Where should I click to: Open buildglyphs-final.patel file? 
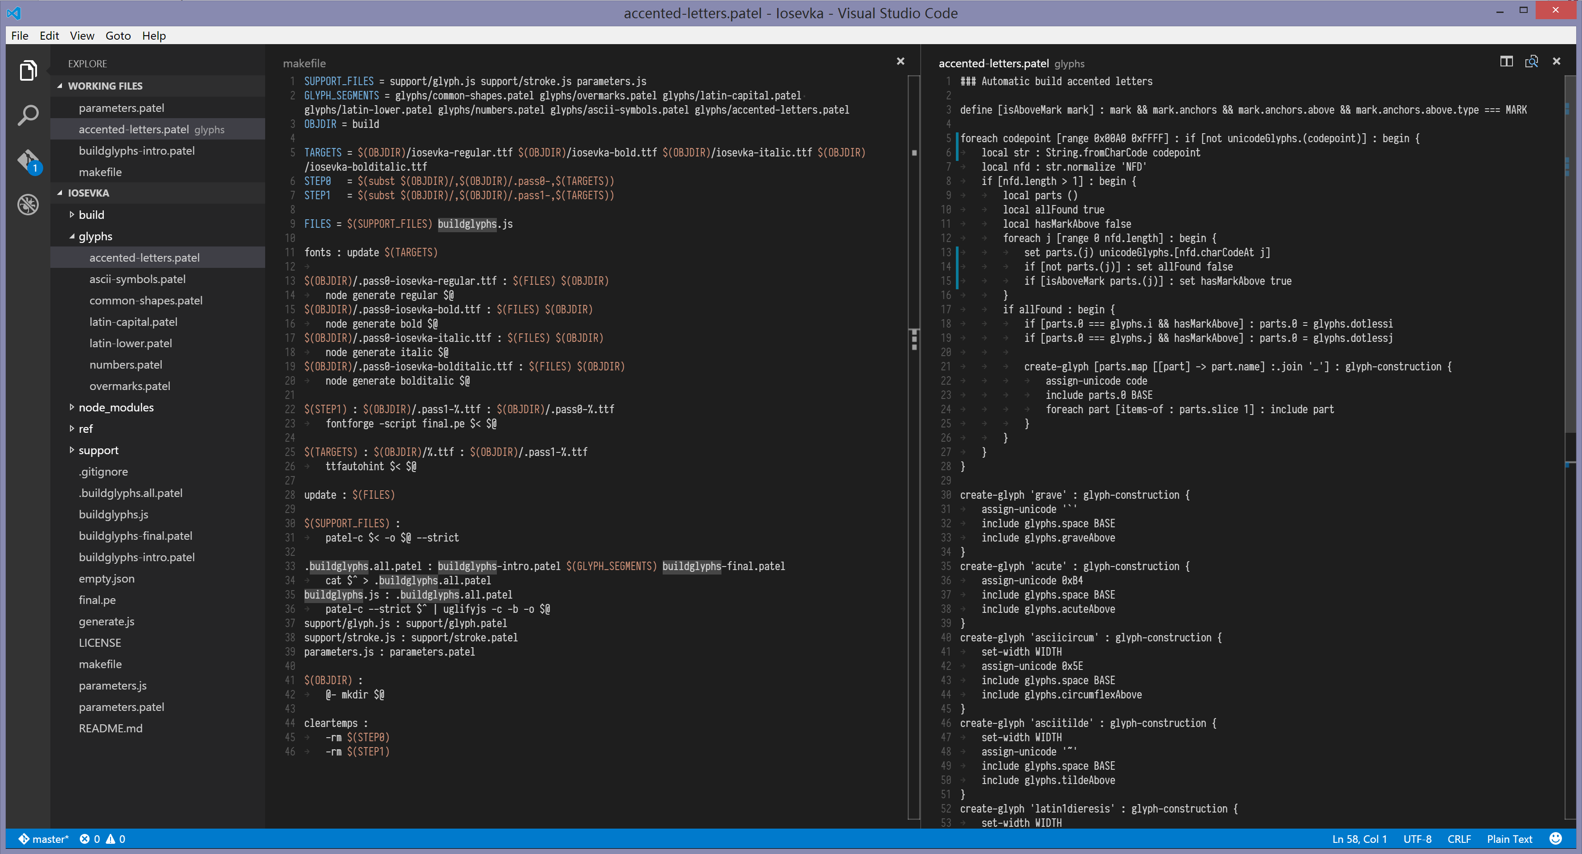tap(158, 536)
